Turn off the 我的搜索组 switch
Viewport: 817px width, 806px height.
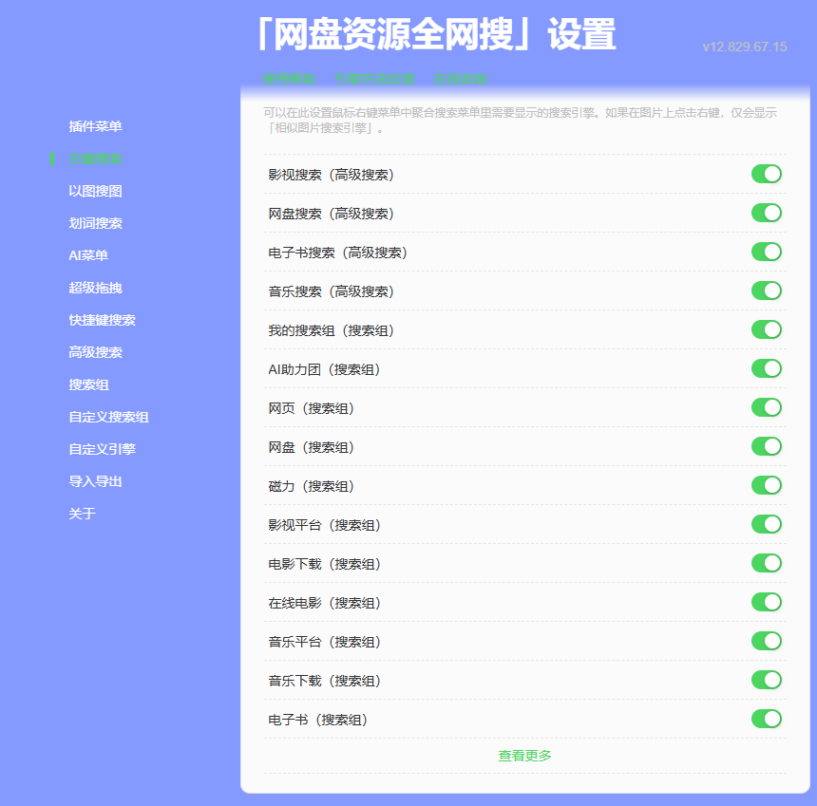(766, 329)
